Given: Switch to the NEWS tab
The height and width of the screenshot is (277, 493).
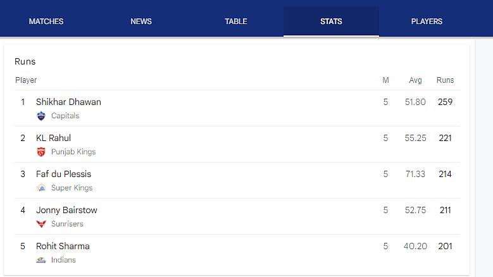Looking at the screenshot, I should (x=141, y=22).
